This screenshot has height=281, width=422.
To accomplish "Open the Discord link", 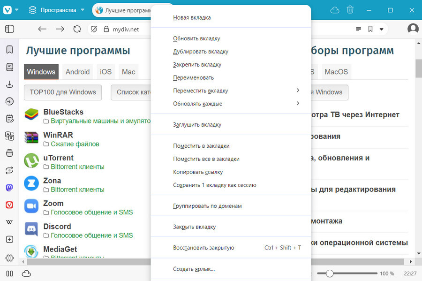I will click(57, 227).
